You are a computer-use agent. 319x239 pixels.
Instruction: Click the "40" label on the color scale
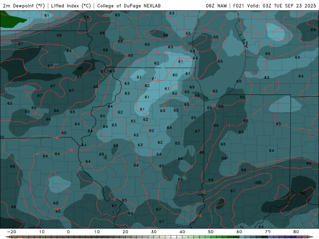[x=182, y=232]
